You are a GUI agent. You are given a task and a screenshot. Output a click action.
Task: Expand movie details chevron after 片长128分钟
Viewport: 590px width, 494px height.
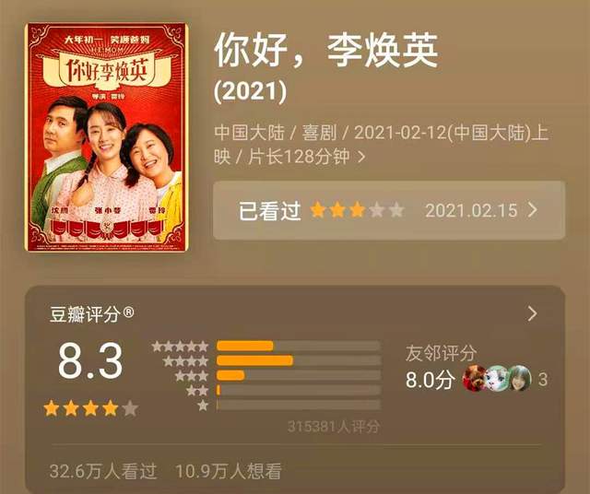pos(361,157)
